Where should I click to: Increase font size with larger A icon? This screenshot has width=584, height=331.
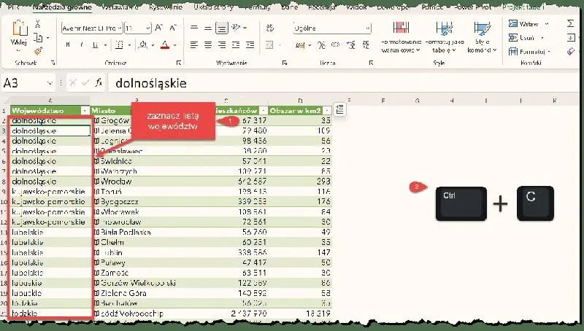(158, 28)
